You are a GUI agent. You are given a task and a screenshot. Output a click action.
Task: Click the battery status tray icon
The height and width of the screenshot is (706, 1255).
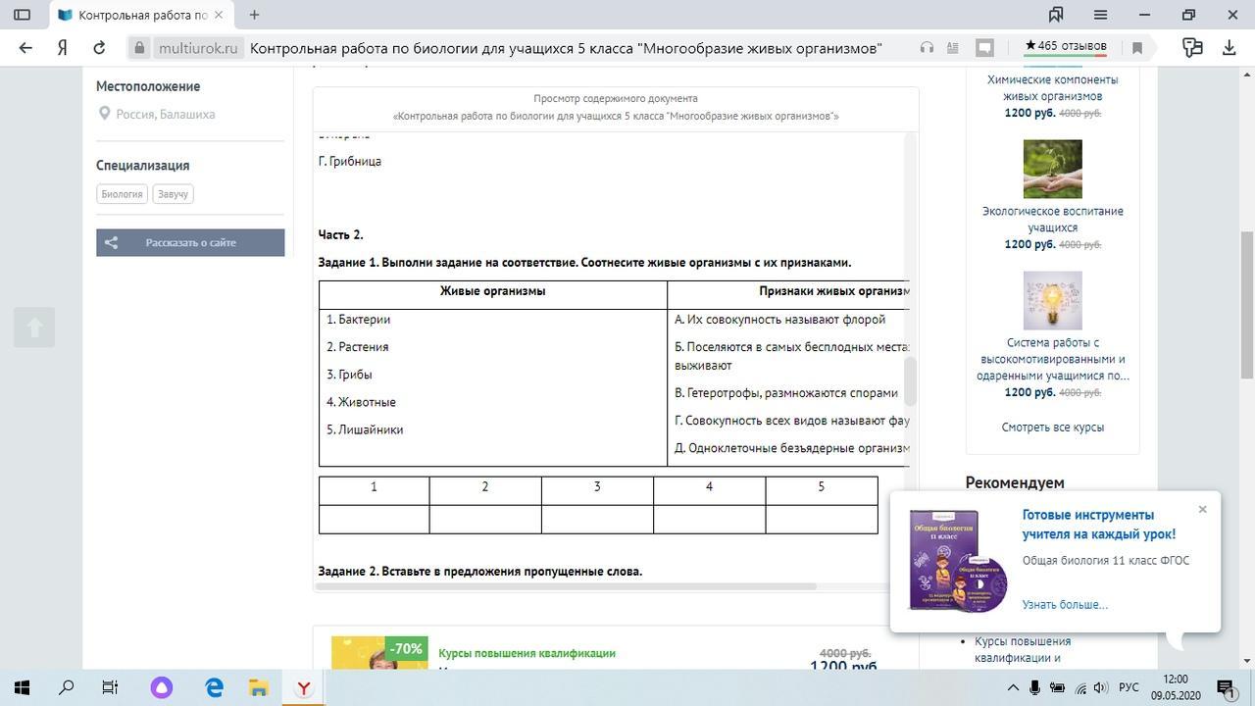(1057, 687)
